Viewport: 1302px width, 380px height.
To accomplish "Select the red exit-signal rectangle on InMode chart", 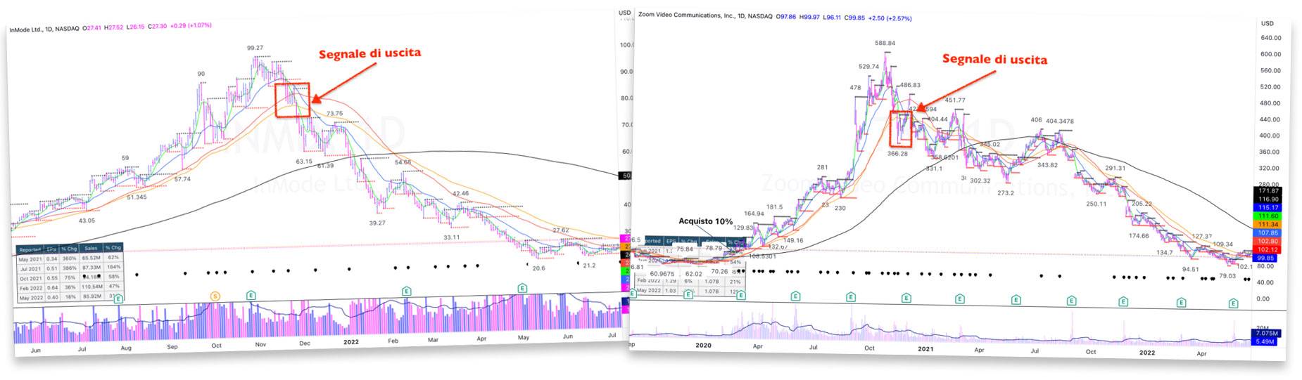I will [291, 100].
